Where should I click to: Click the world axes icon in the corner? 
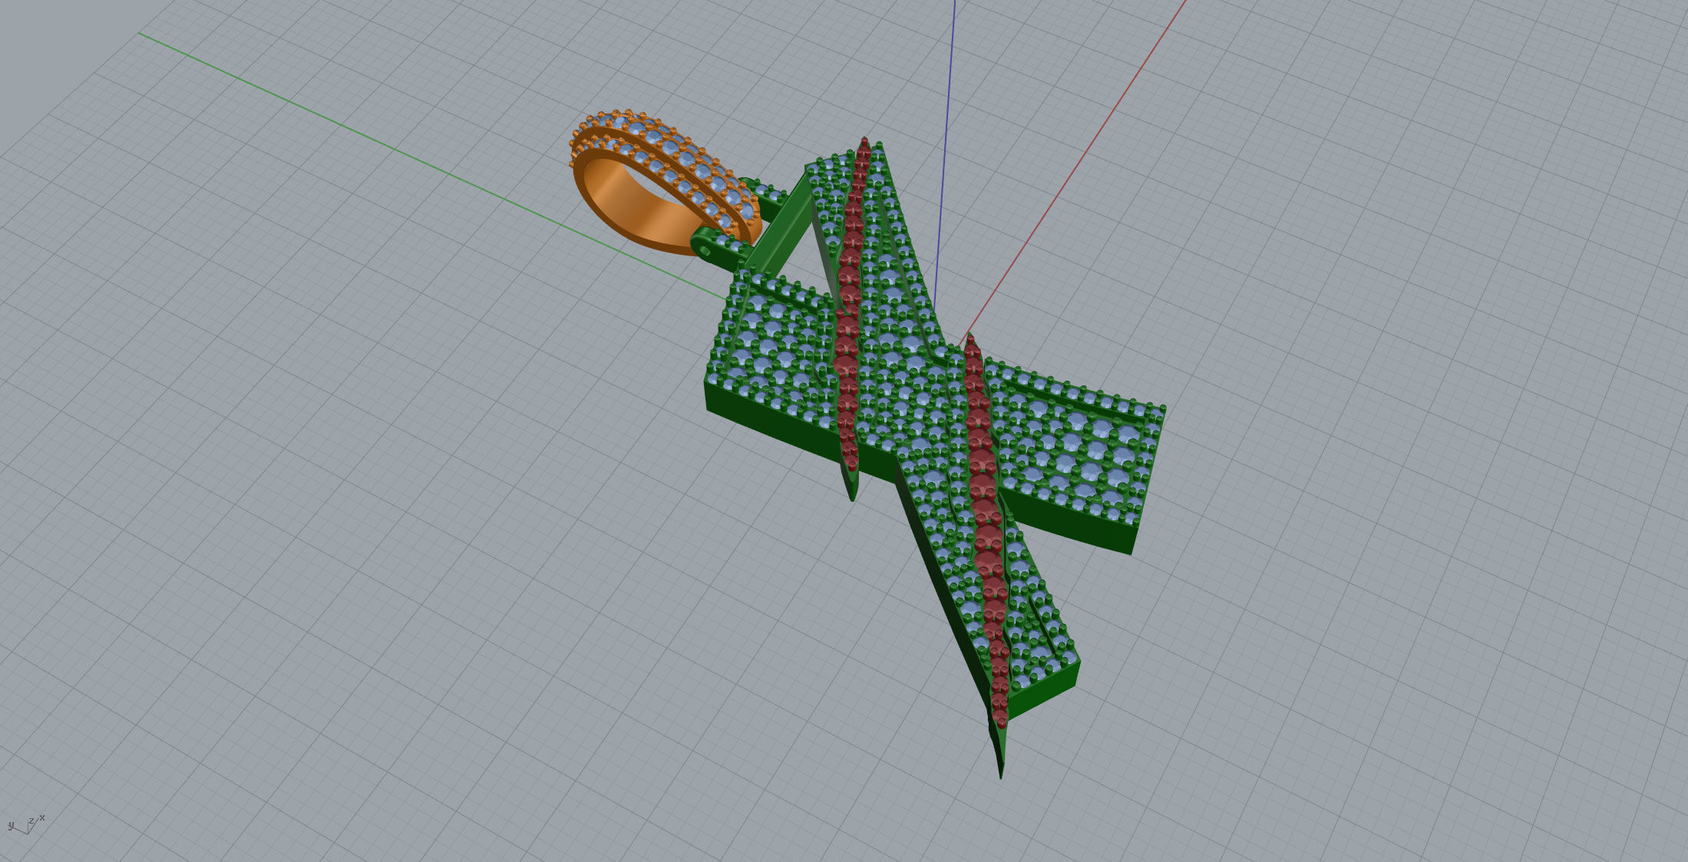click(26, 825)
